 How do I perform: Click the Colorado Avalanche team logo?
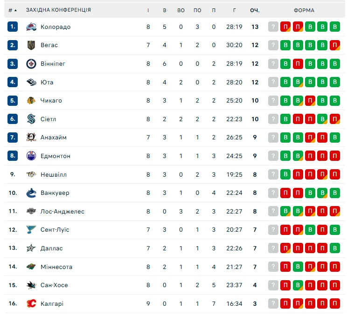click(x=31, y=27)
